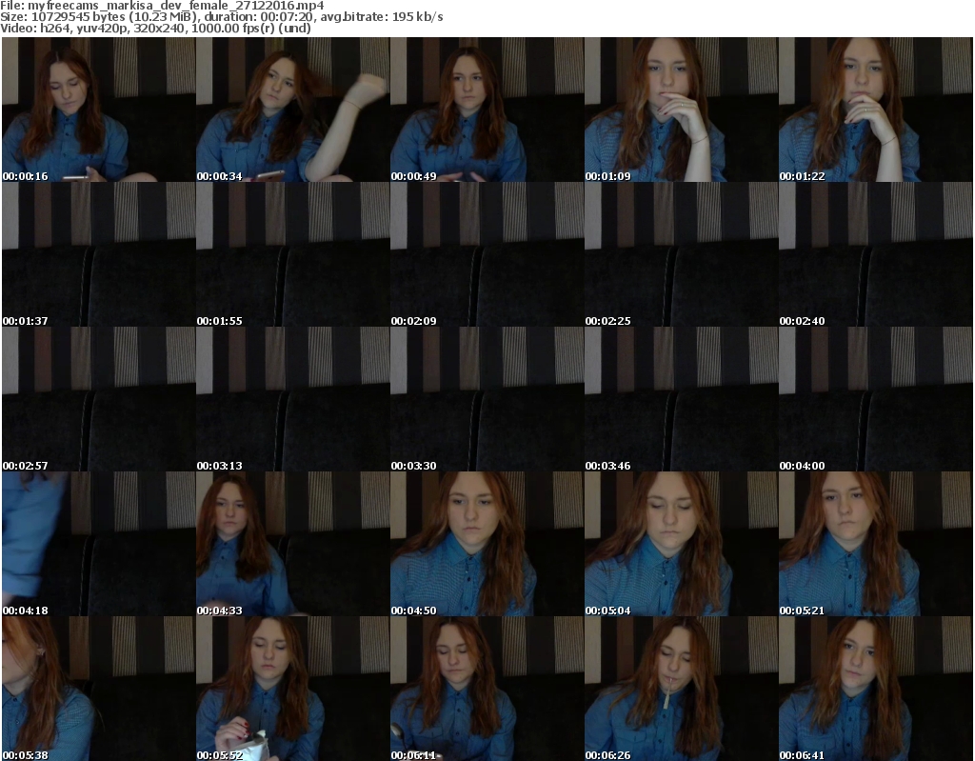
Task: Choose the frame timestamped 00:04:18
Action: click(99, 544)
